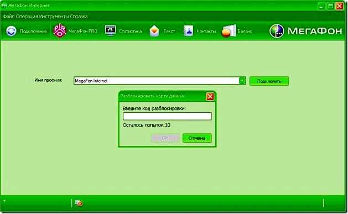Open the МегаФон PRO icon

pos(60,30)
